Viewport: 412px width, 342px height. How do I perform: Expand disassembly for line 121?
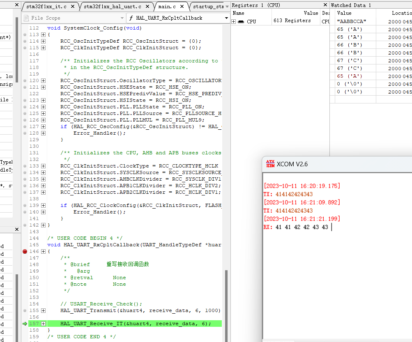coord(44,87)
